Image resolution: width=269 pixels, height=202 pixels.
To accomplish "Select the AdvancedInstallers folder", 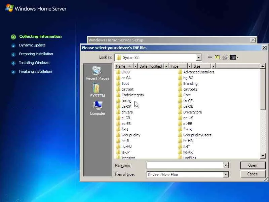I will (196, 72).
